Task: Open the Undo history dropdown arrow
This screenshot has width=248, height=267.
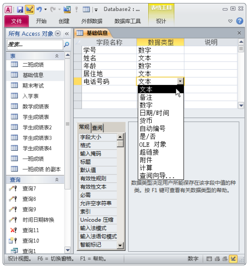Action: click(46, 9)
